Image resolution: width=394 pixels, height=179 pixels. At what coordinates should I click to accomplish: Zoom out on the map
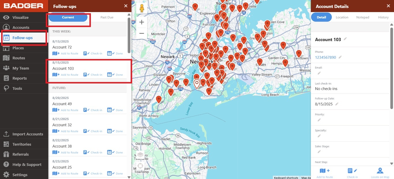(x=142, y=33)
